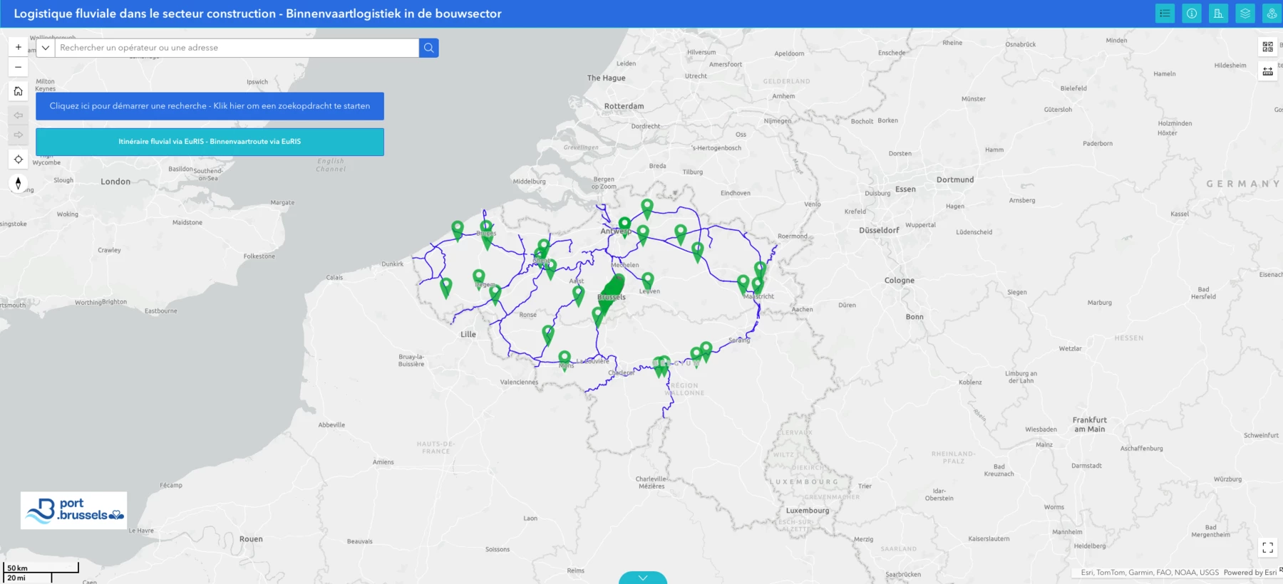1283x584 pixels.
Task: Open the information panel
Action: click(1192, 14)
